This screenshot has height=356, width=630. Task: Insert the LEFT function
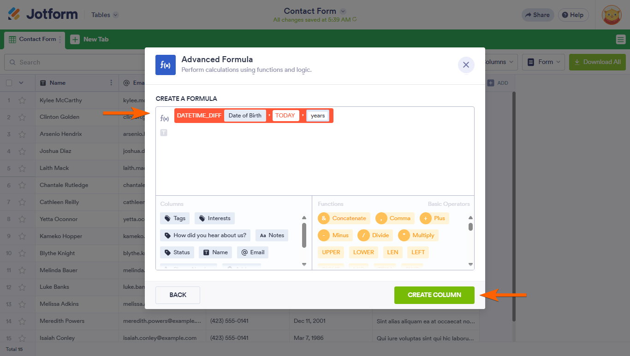tap(418, 252)
